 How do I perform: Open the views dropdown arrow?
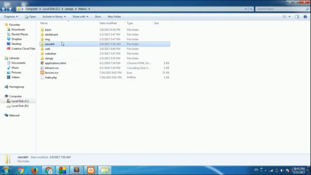(x=290, y=17)
